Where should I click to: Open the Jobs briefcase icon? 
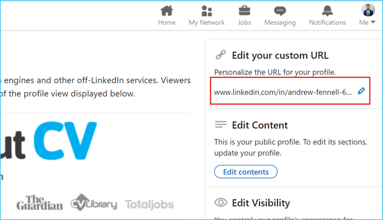tap(244, 10)
